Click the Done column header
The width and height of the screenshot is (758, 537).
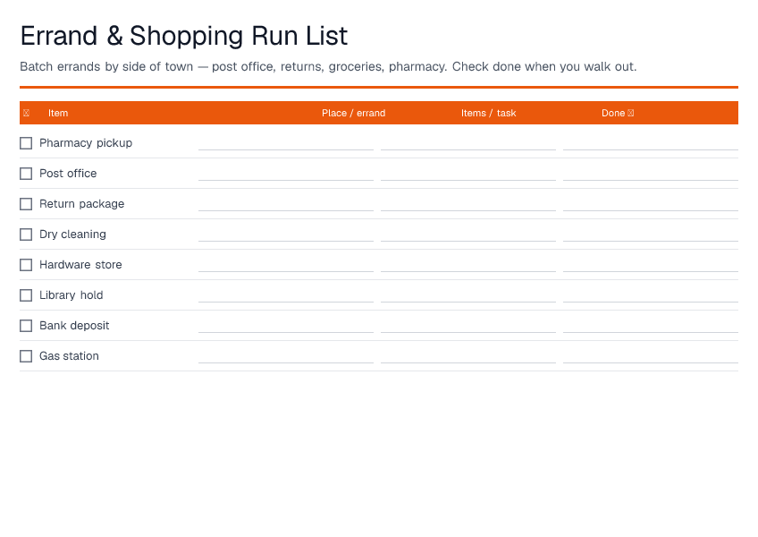618,114
